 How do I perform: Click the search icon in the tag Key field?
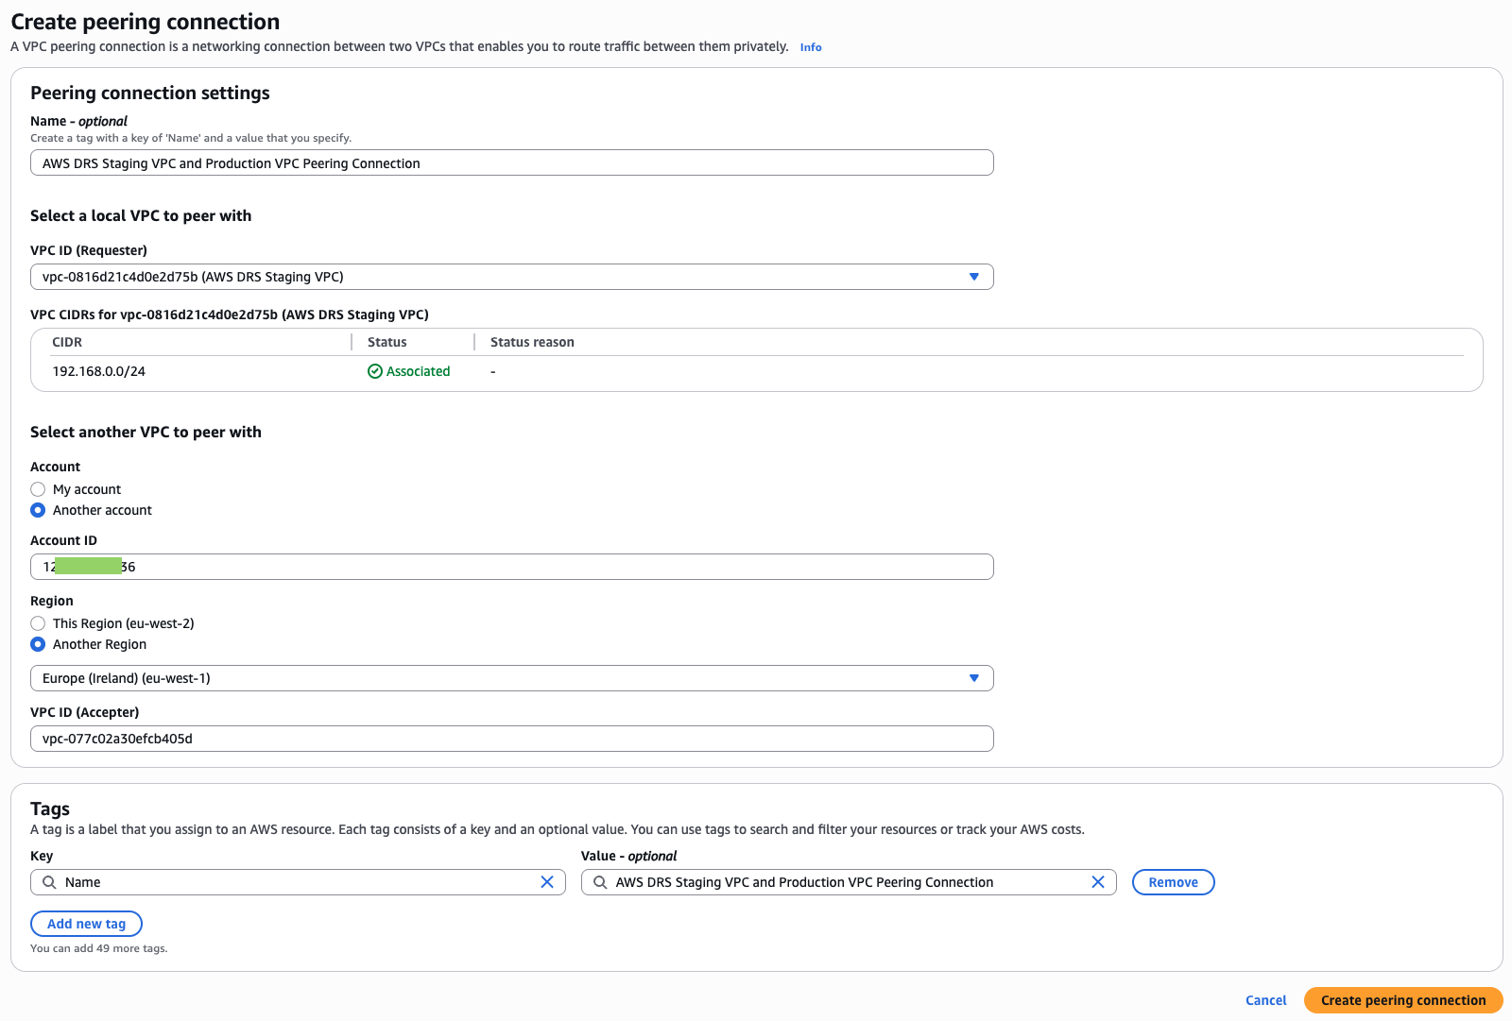[x=48, y=882]
